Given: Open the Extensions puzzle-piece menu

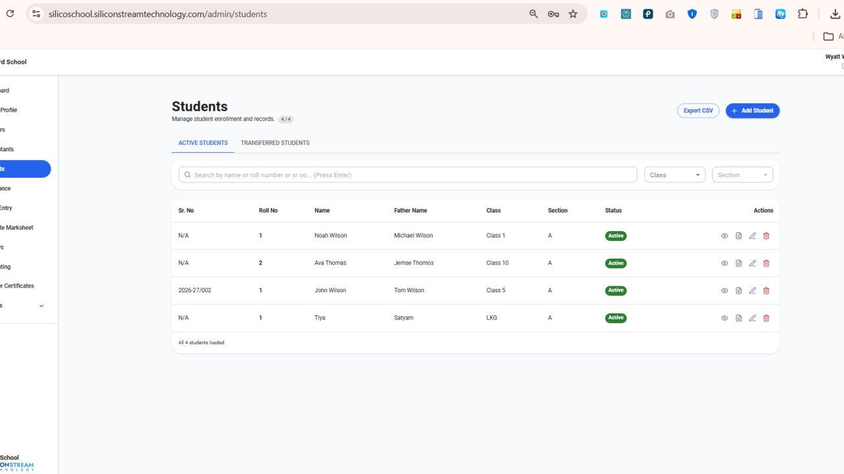Looking at the screenshot, I should coord(802,14).
